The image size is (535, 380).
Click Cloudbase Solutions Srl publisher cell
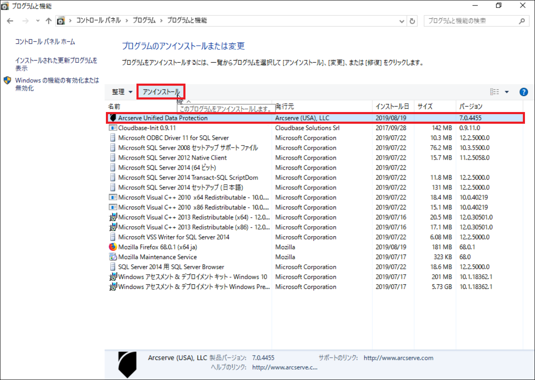tap(307, 128)
